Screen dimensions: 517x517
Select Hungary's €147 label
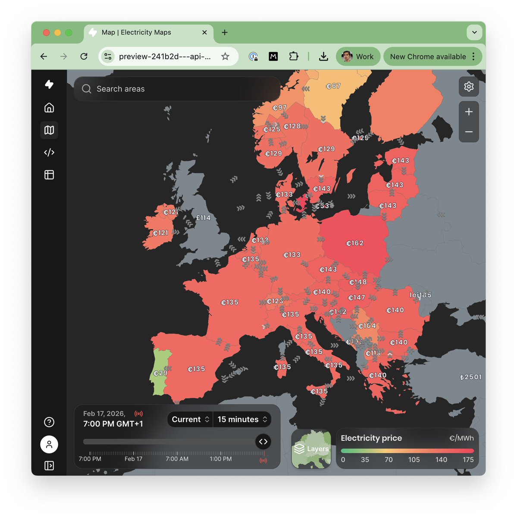[x=356, y=298]
